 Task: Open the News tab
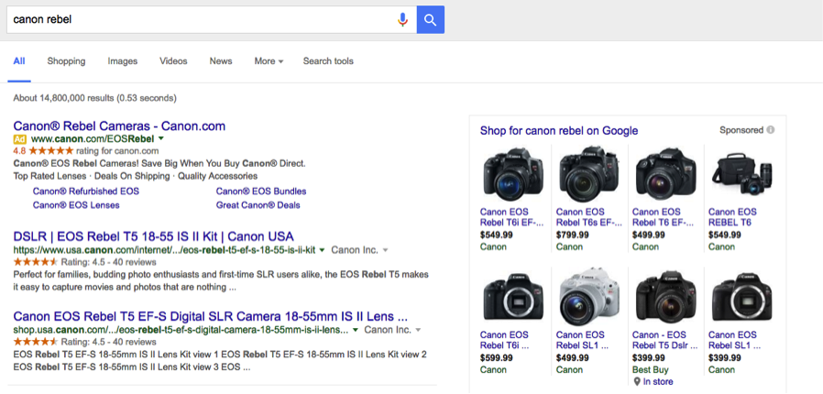[221, 61]
